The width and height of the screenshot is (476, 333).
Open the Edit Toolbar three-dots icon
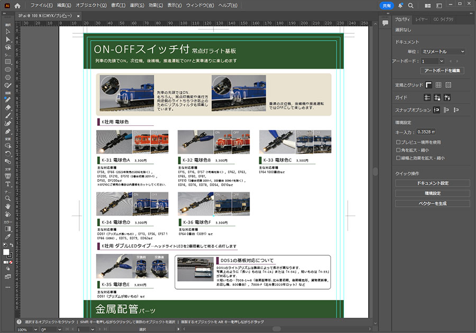(x=8, y=287)
